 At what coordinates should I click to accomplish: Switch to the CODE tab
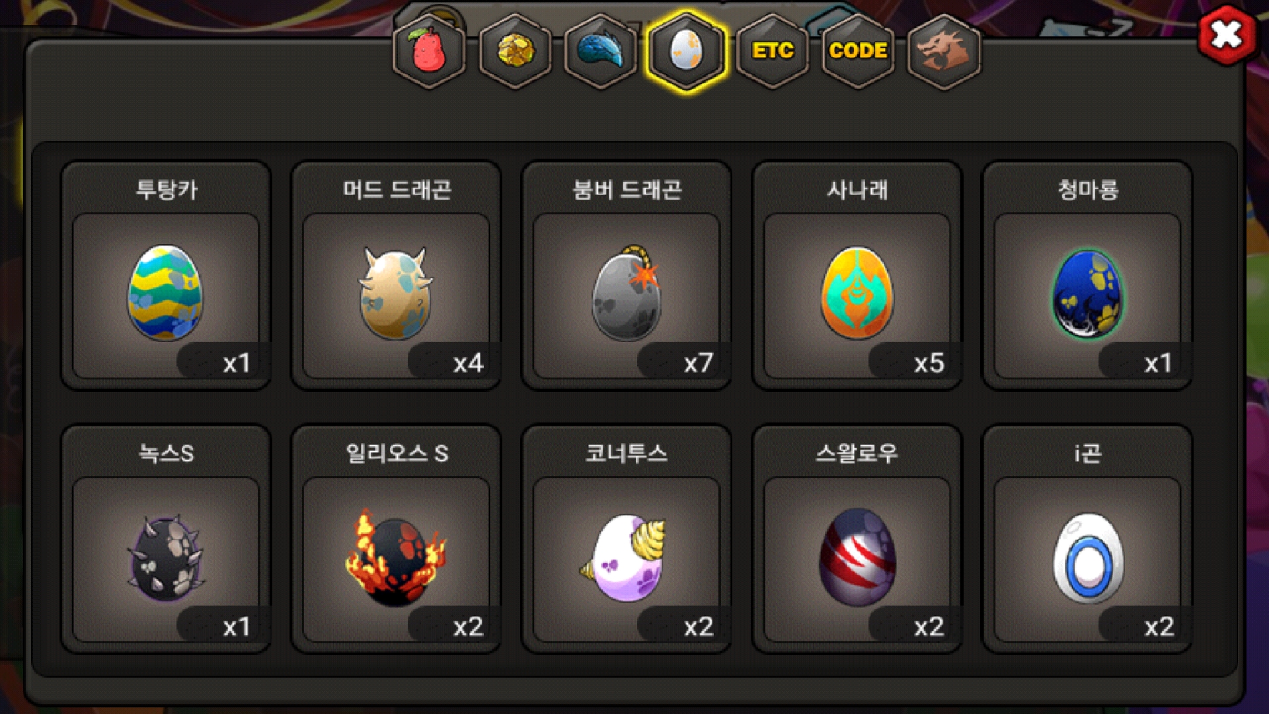(858, 51)
